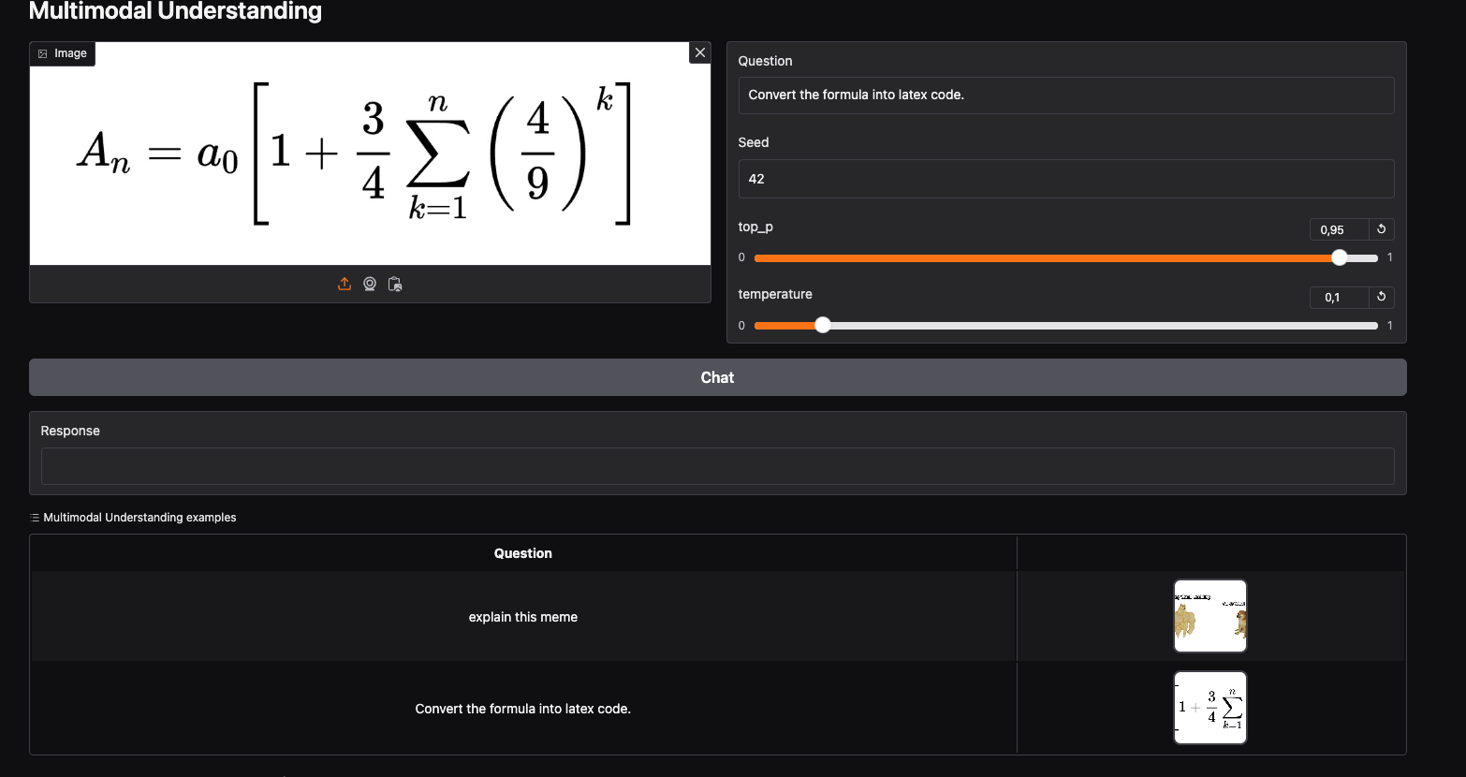1466x777 pixels.
Task: Click the doge meme example thumbnail
Action: point(1209,616)
